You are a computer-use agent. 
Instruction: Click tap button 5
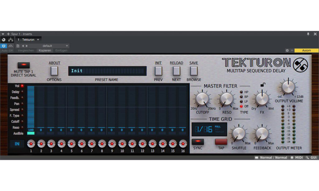(71, 144)
